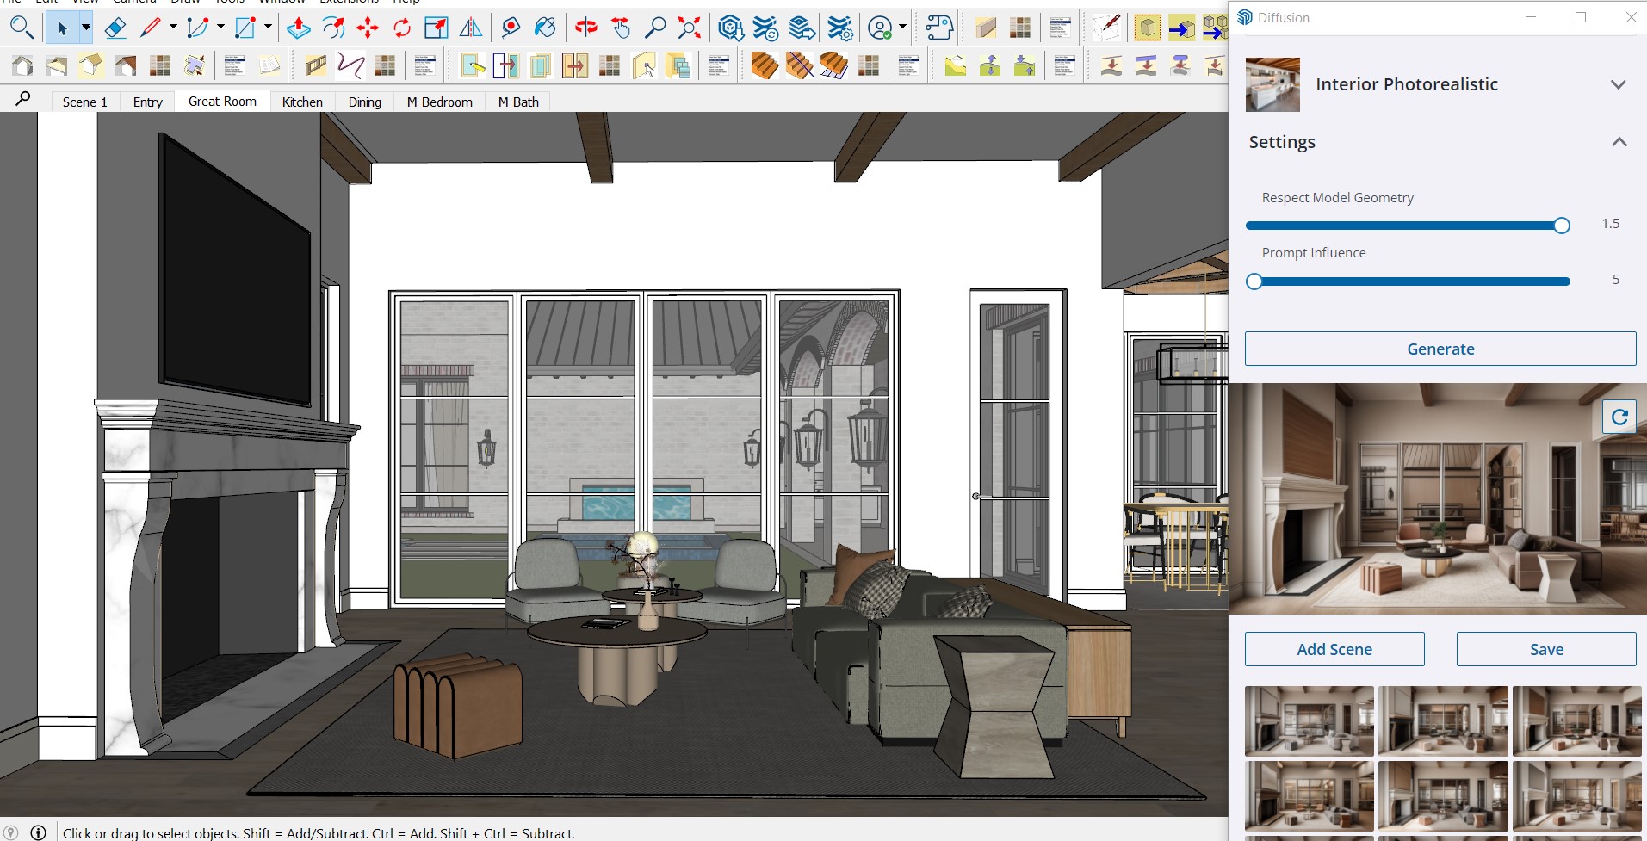Choose the Arc drawing tool

pyautogui.click(x=198, y=28)
